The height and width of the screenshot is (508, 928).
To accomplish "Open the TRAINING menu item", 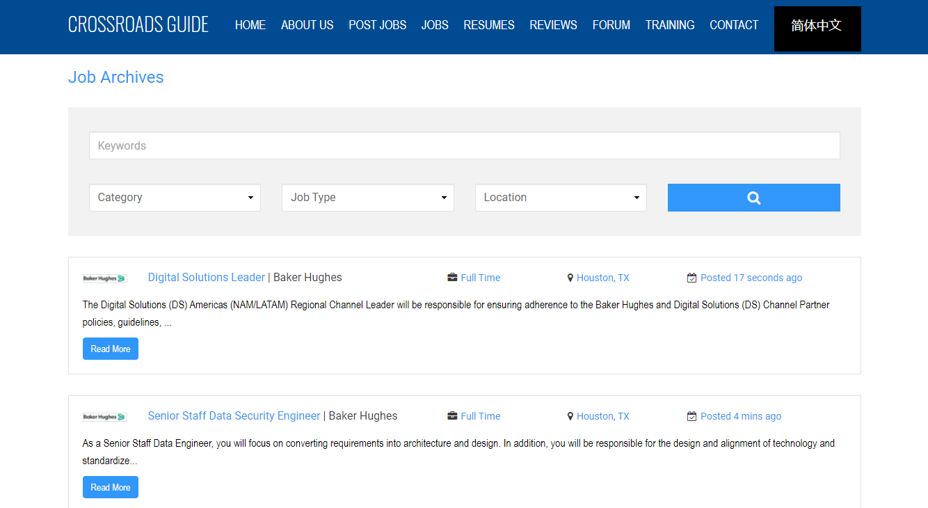I will (670, 25).
